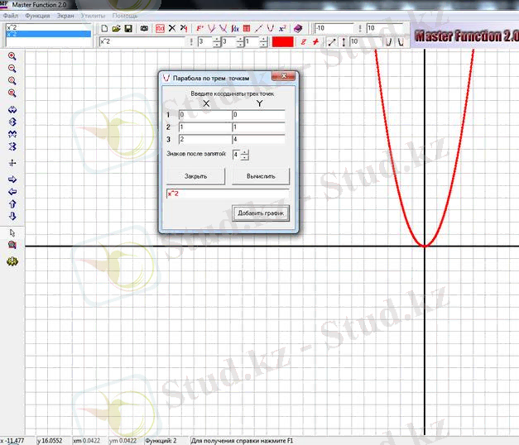
Task: Click the Добавить график button
Action: (260, 213)
